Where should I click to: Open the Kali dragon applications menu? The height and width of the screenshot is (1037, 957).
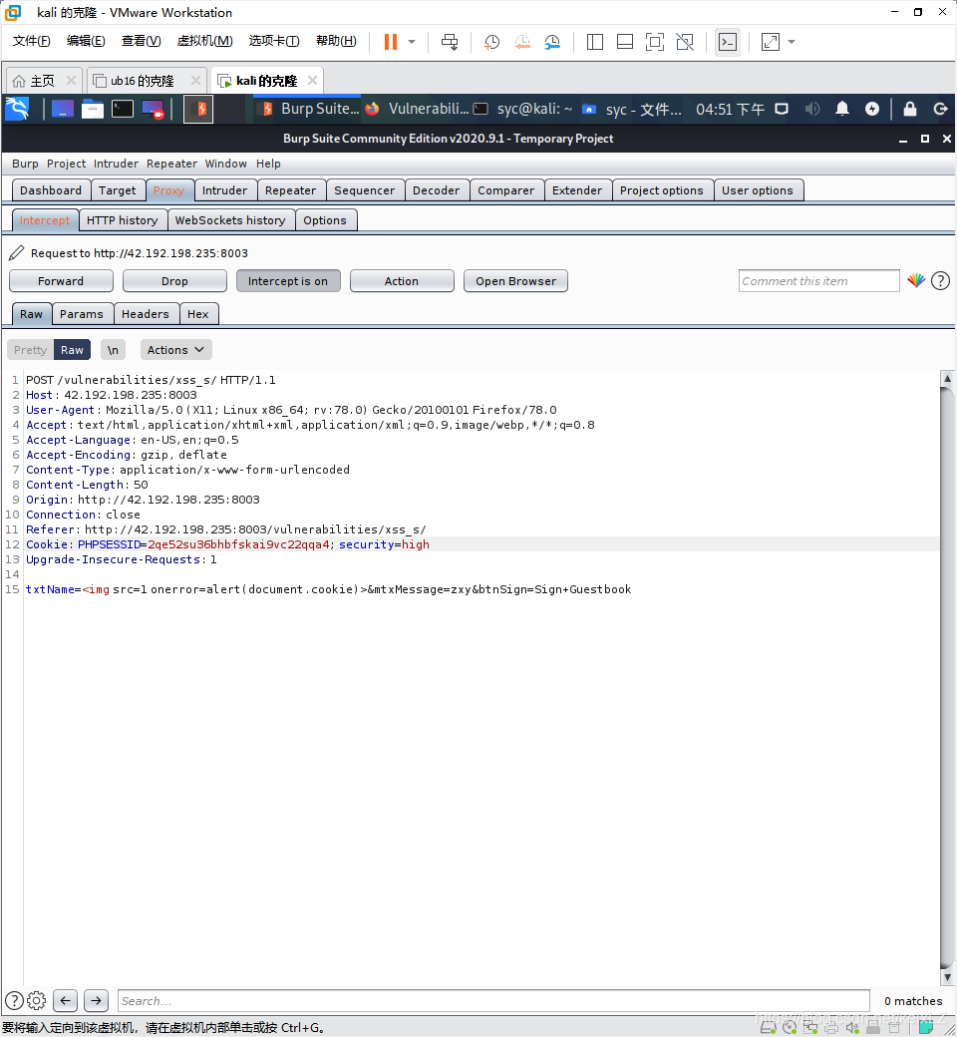click(17, 109)
